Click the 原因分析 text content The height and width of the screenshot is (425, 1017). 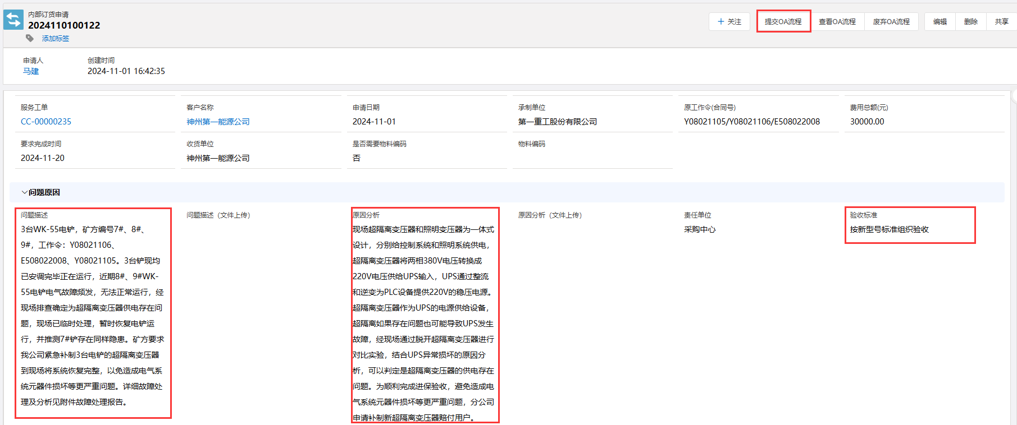(425, 323)
